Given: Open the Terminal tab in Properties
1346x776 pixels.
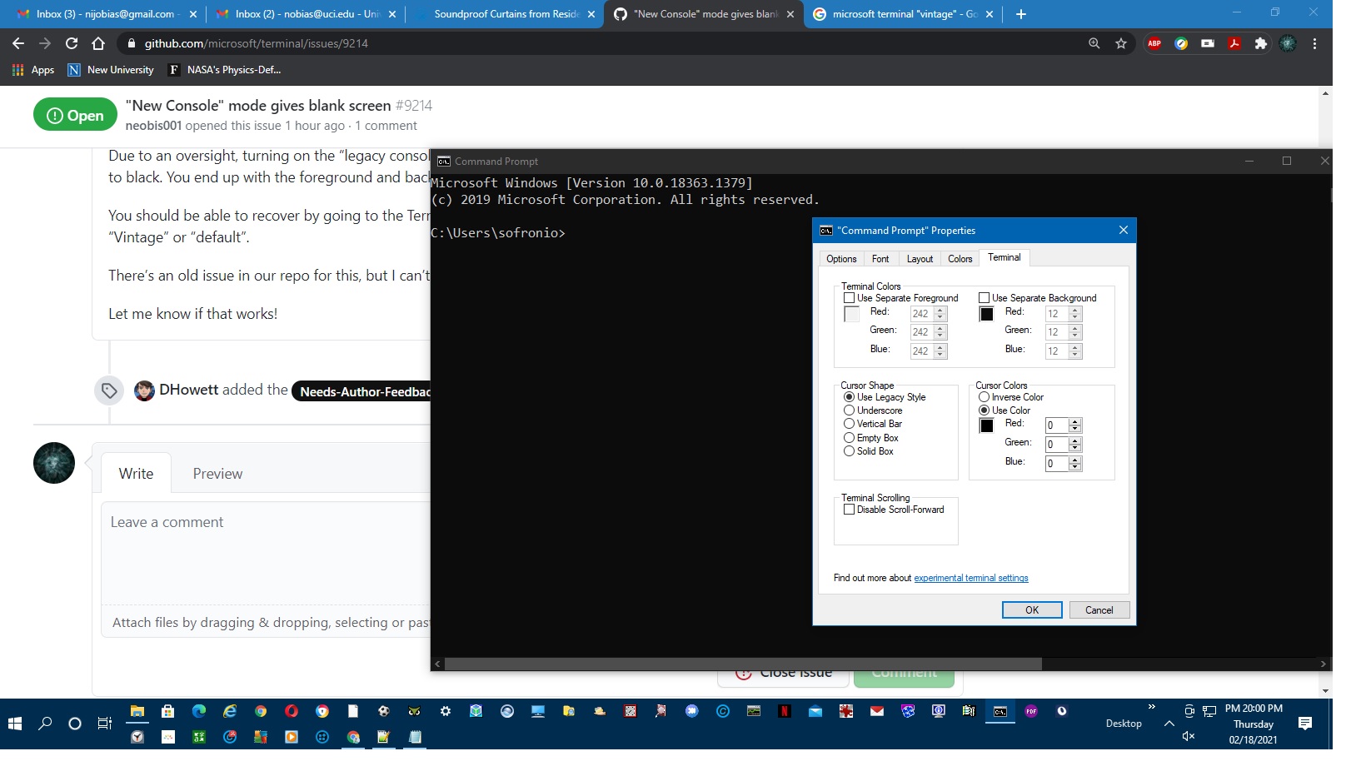Looking at the screenshot, I should 1005,257.
